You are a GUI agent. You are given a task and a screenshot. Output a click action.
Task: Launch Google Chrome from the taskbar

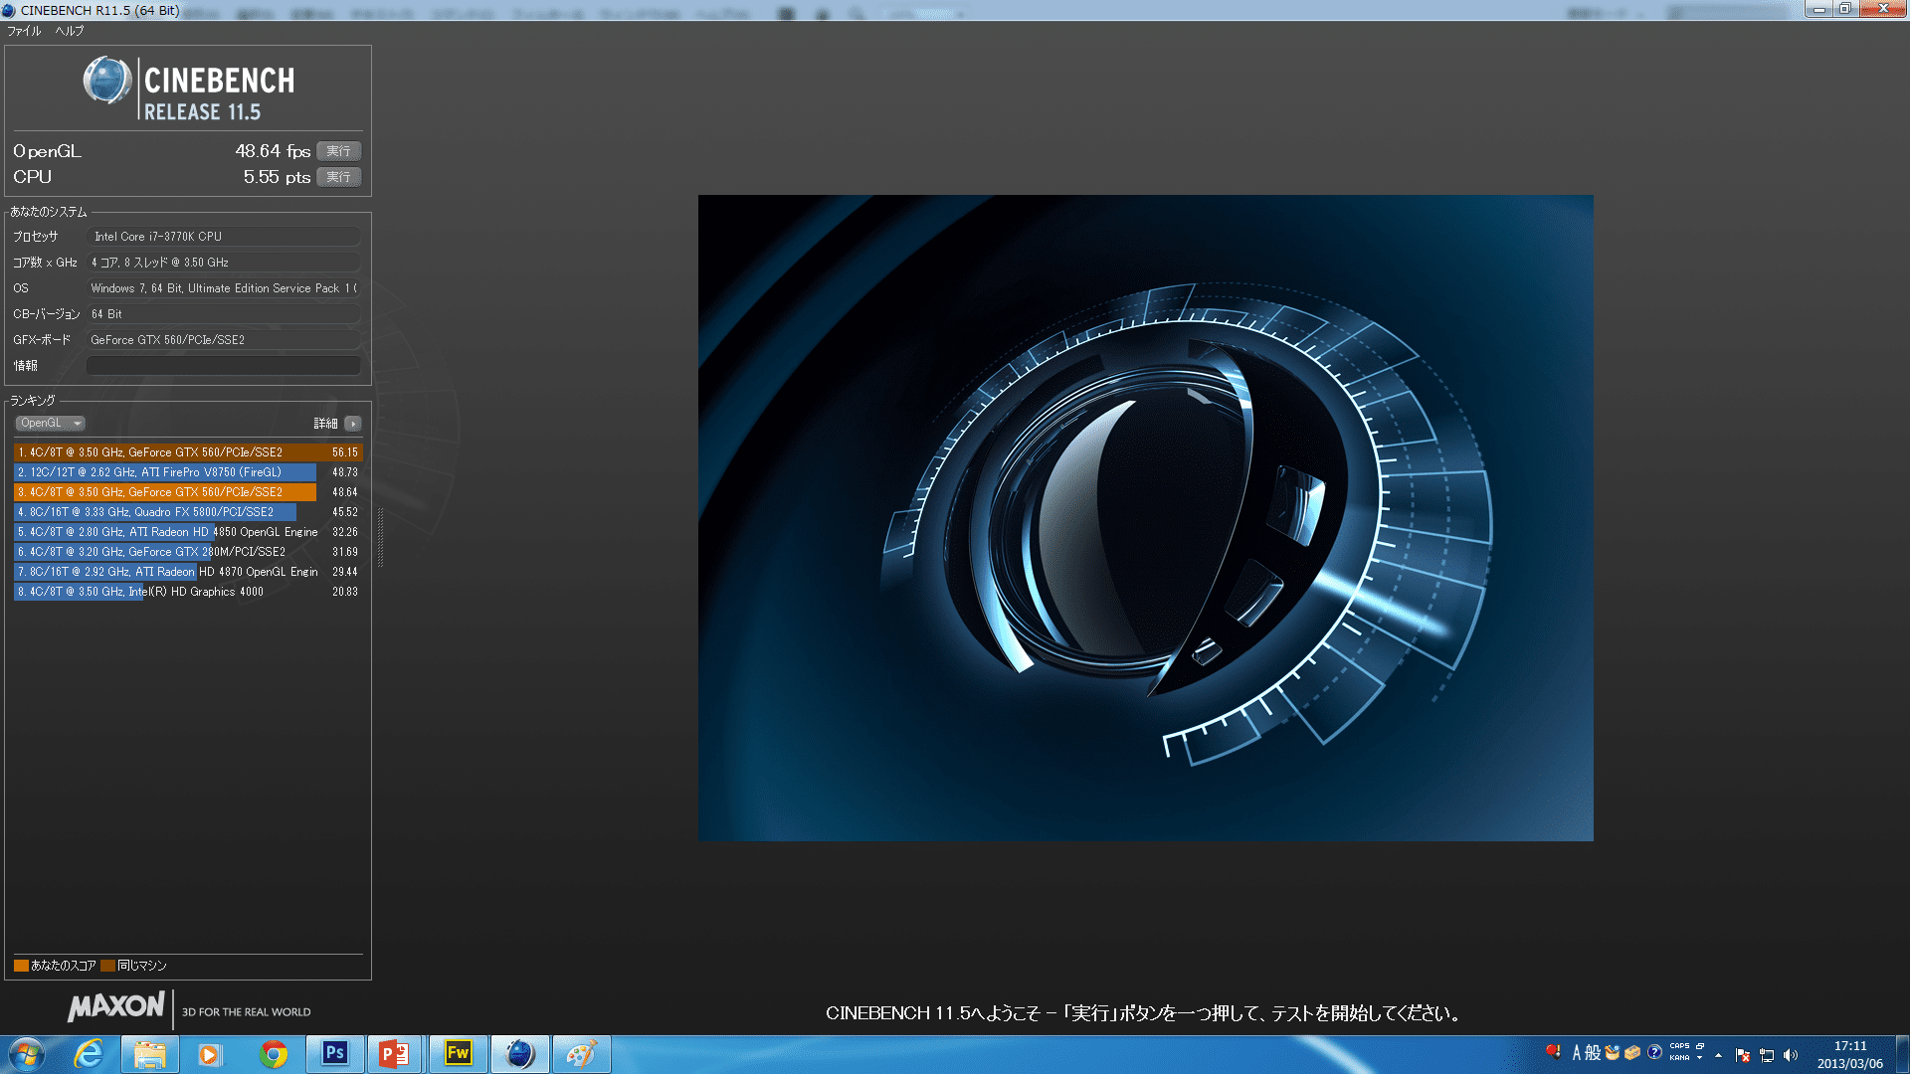274,1054
